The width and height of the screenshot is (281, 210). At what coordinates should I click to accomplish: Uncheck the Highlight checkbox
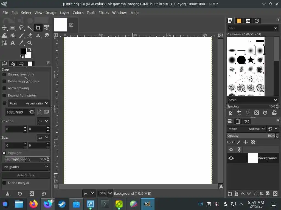click(x=4, y=153)
